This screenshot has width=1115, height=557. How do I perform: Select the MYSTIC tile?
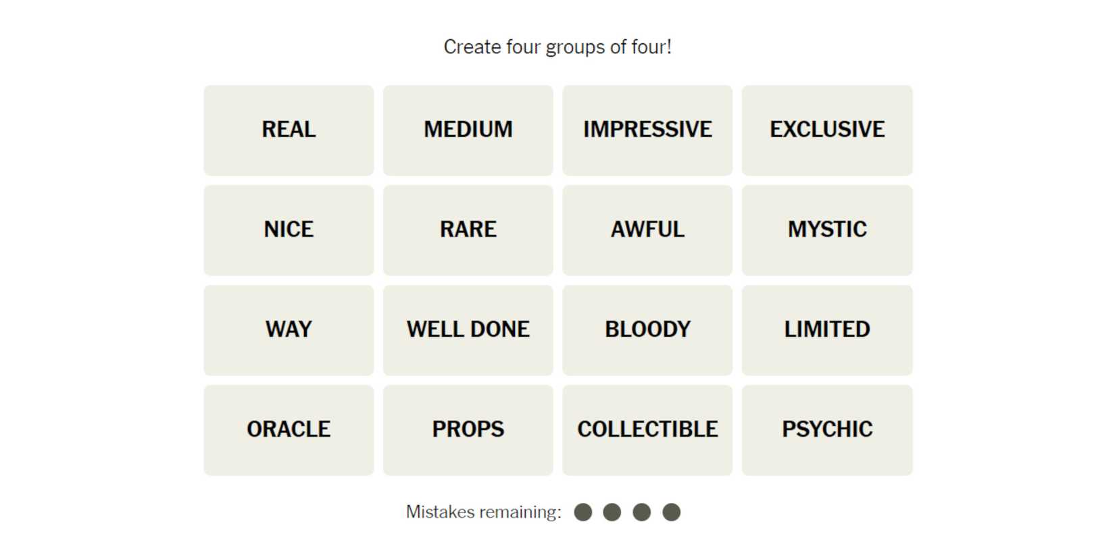(826, 230)
